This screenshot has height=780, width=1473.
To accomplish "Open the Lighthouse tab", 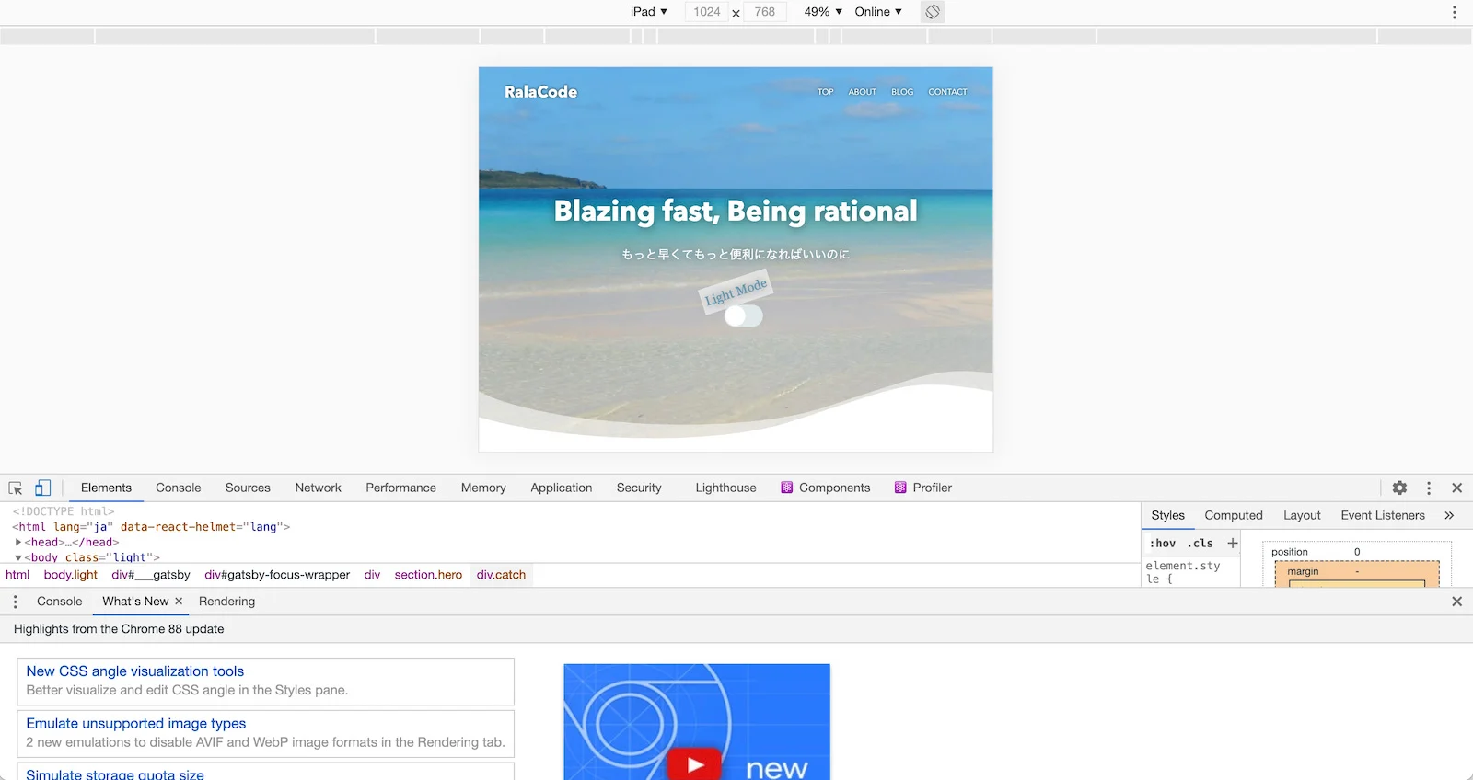I will pos(725,488).
